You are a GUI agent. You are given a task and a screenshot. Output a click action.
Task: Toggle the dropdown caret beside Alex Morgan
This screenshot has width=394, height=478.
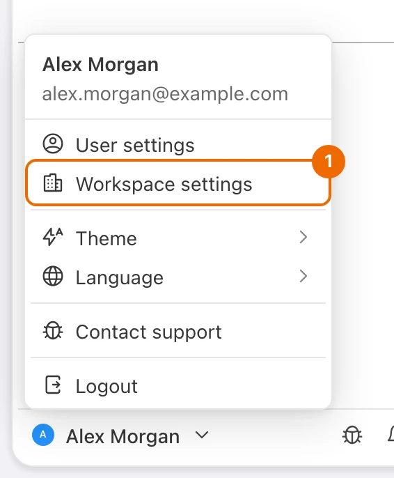pyautogui.click(x=202, y=435)
